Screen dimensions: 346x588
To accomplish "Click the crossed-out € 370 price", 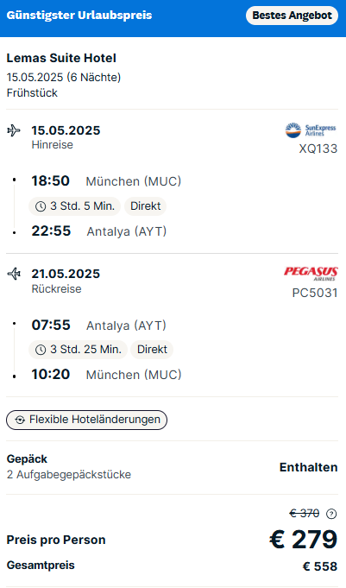I will (x=305, y=513).
